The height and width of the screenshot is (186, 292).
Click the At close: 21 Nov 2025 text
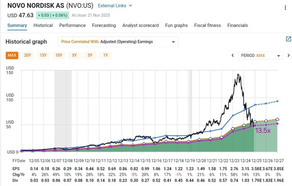[91, 15]
